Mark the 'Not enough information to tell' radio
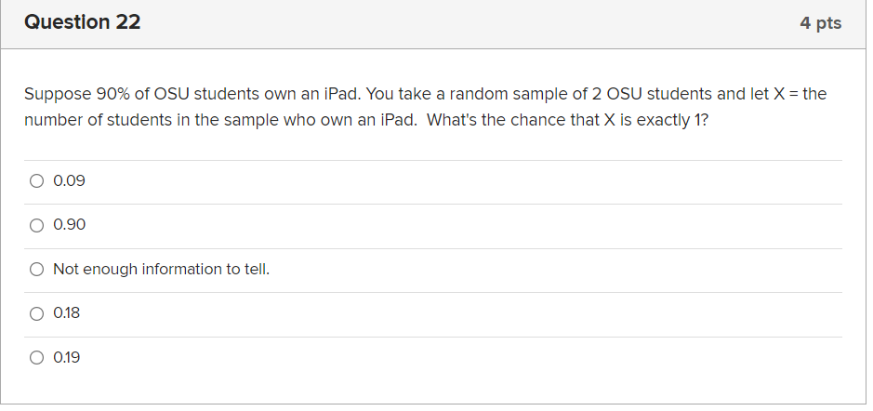The width and height of the screenshot is (873, 411). 36,270
